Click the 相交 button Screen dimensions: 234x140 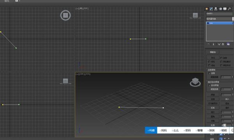213,112
